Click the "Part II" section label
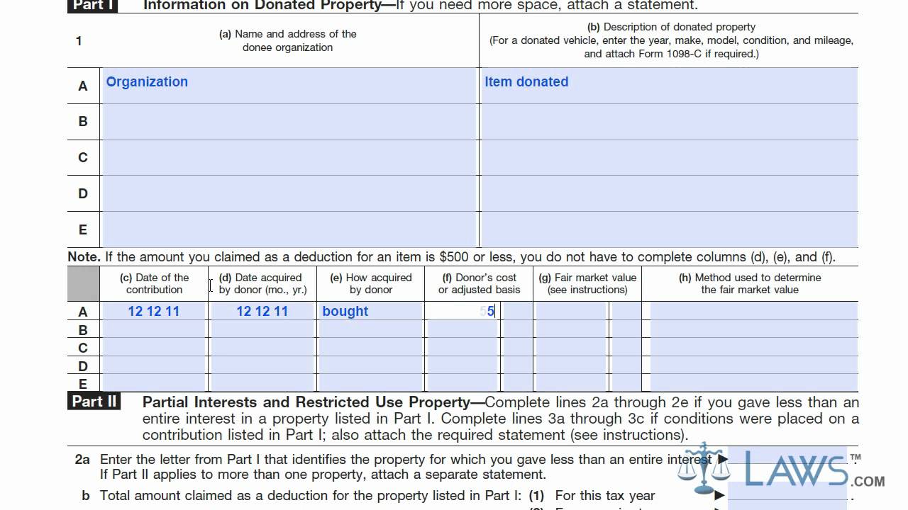 (94, 402)
